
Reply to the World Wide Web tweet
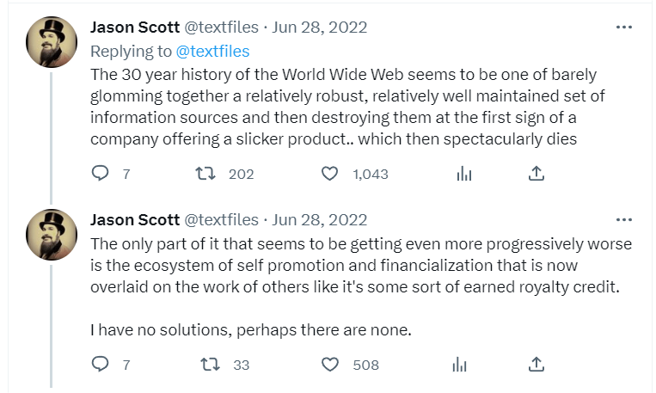tap(101, 174)
